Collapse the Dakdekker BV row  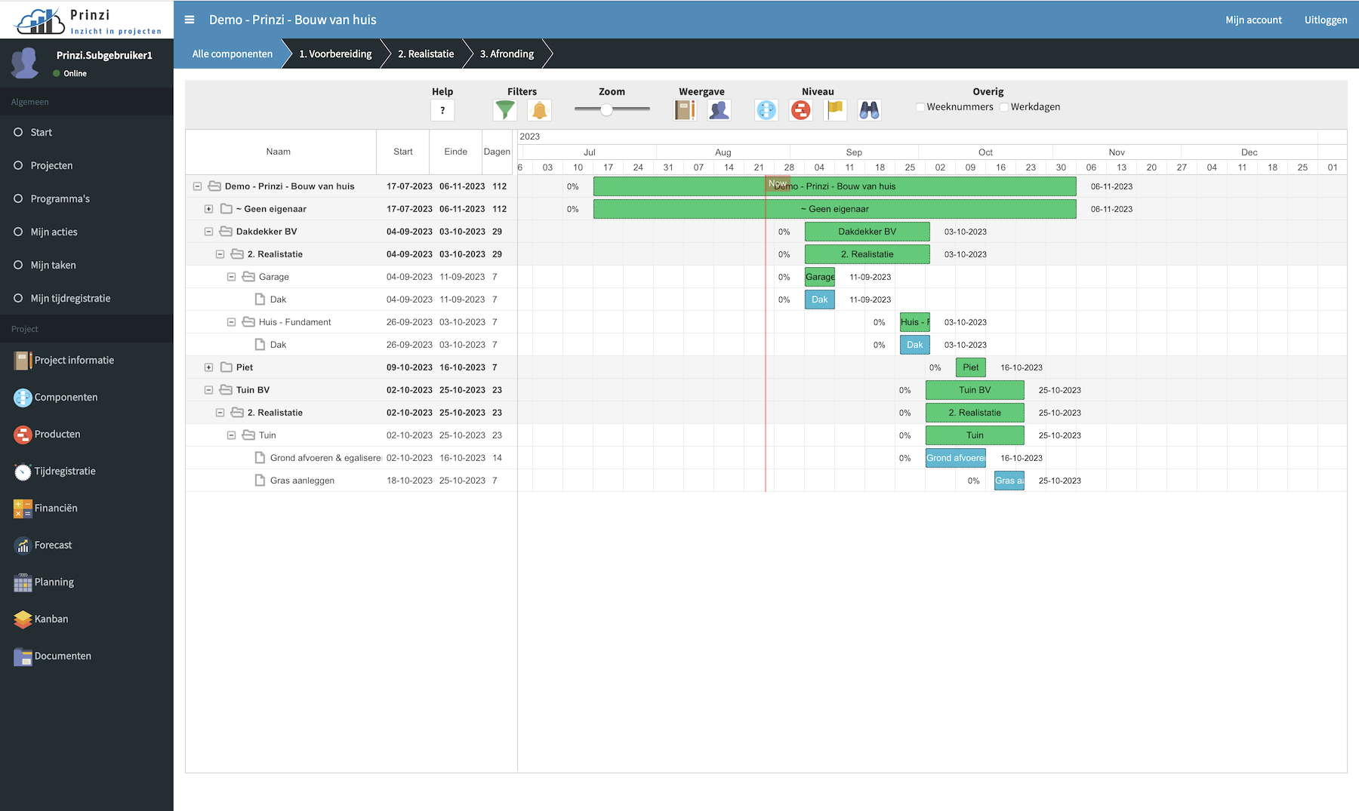tap(208, 232)
